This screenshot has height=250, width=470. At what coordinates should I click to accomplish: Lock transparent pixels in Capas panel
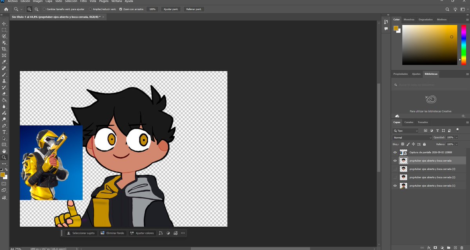pyautogui.click(x=403, y=144)
